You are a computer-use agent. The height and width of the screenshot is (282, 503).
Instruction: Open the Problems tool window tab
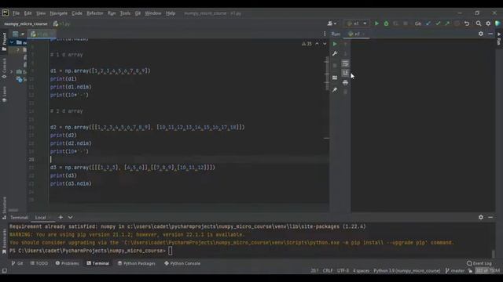click(x=67, y=263)
